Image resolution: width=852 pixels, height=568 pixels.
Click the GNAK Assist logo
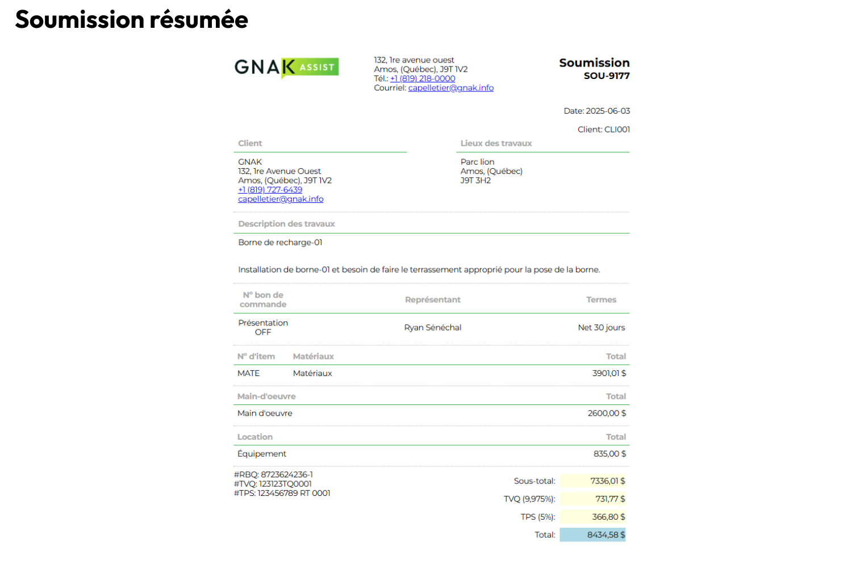pyautogui.click(x=286, y=68)
